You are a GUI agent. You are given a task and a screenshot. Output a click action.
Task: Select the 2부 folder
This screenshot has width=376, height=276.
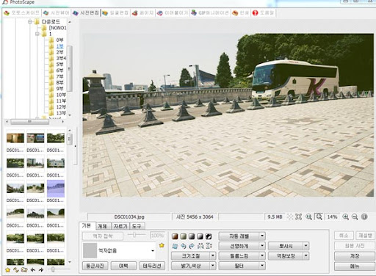pyautogui.click(x=59, y=52)
